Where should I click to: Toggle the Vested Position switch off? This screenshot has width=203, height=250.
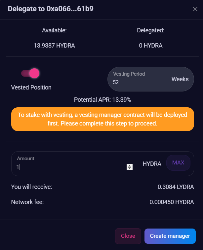(30, 73)
